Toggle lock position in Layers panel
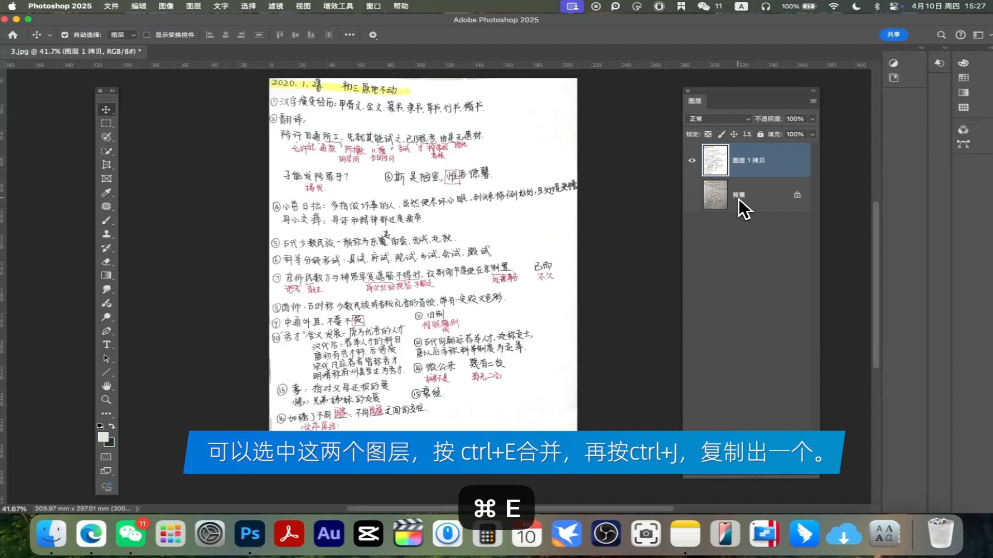 [x=734, y=134]
